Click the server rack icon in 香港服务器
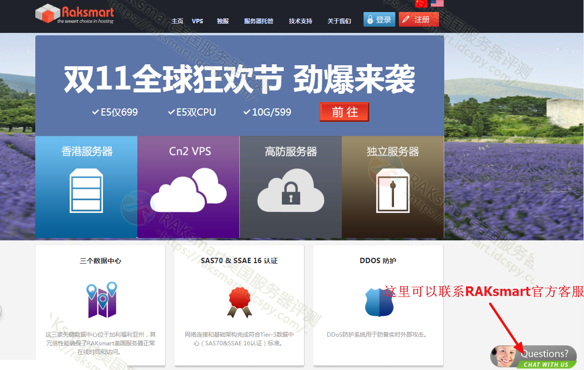 [87, 191]
